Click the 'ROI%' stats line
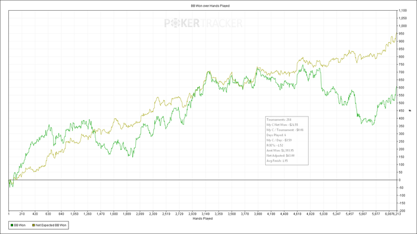This screenshot has height=234, width=417. point(275,146)
